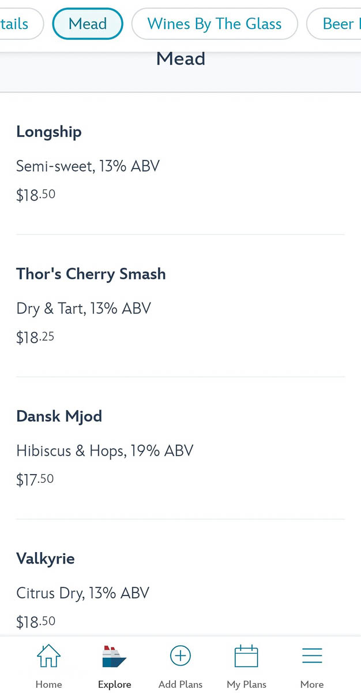Select the Longship mead item

click(x=180, y=164)
